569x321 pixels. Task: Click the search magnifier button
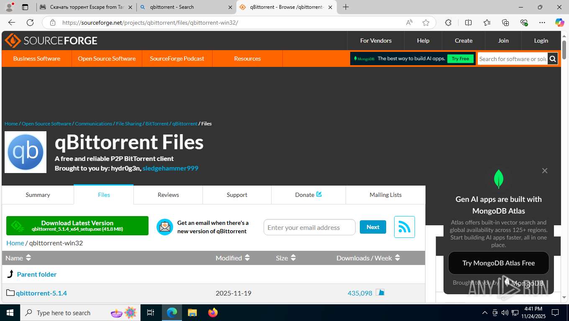pyautogui.click(x=553, y=59)
